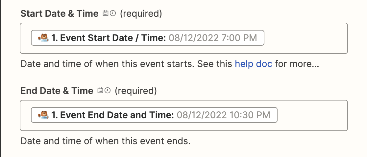Click "(required)" next to End Date & Time

136,91
